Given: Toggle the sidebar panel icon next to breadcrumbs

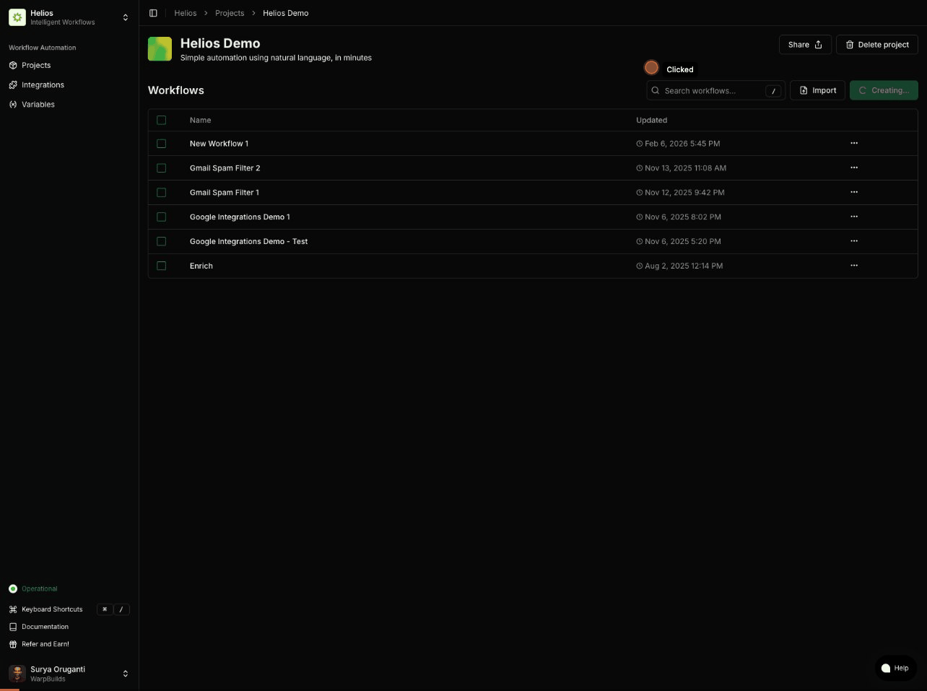Looking at the screenshot, I should click(153, 12).
